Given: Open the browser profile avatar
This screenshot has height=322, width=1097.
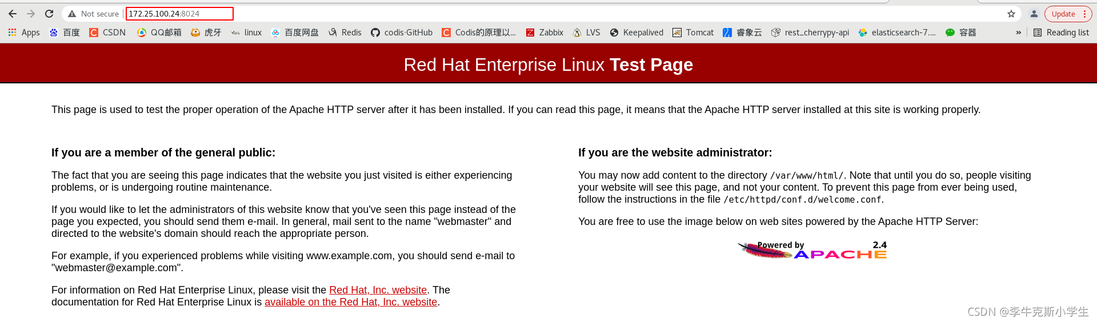Looking at the screenshot, I should tap(1034, 14).
